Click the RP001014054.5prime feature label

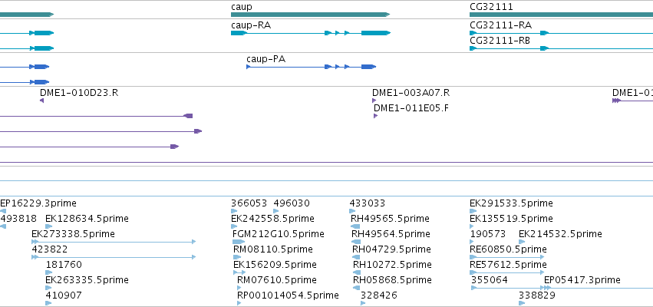point(288,295)
